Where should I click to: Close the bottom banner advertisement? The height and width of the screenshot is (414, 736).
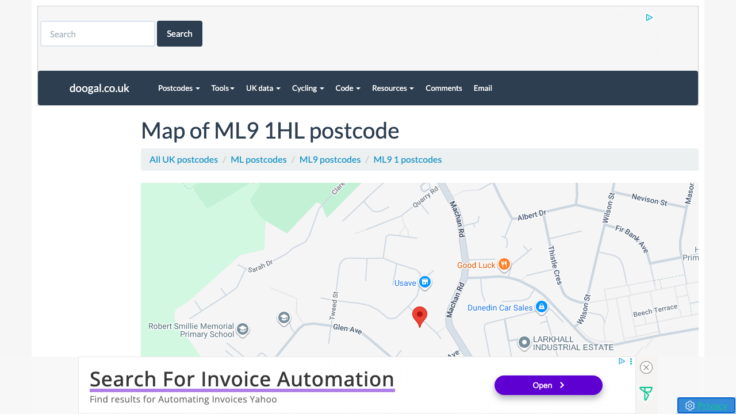646,367
